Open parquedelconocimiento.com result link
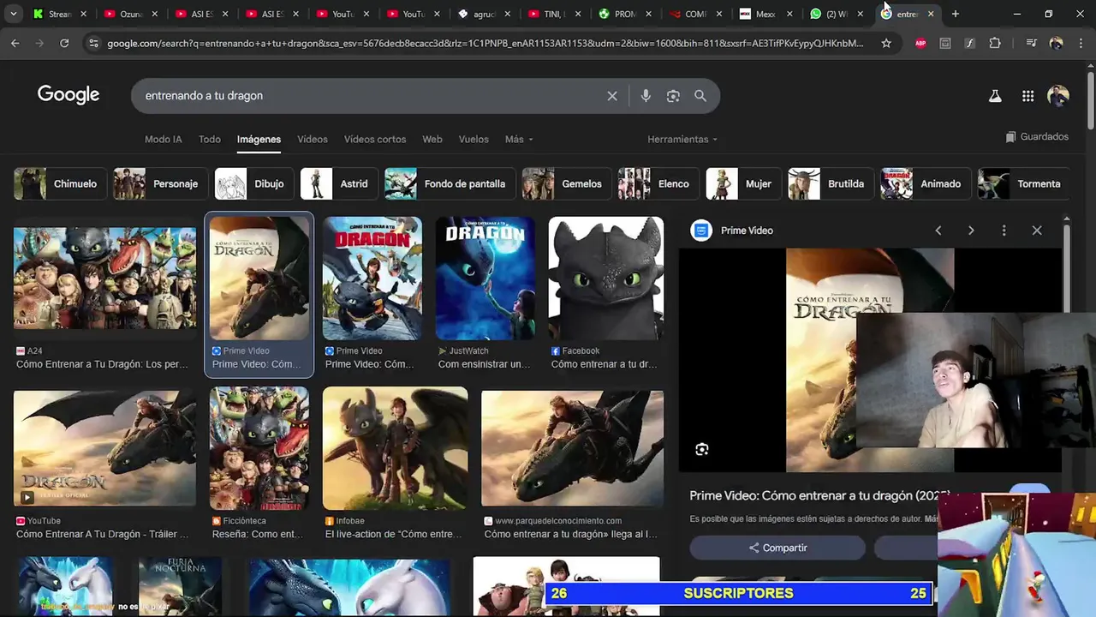Viewport: 1096px width, 617px height. pos(572,527)
